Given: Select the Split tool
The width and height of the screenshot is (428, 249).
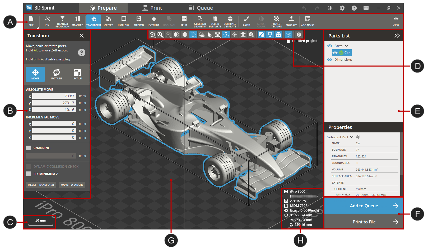Looking at the screenshot, I should click(184, 21).
